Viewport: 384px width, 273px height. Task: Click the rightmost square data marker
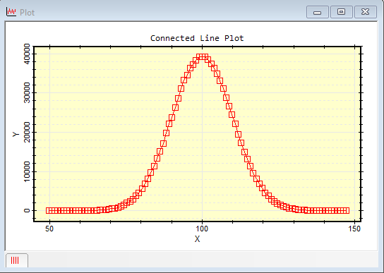click(347, 210)
